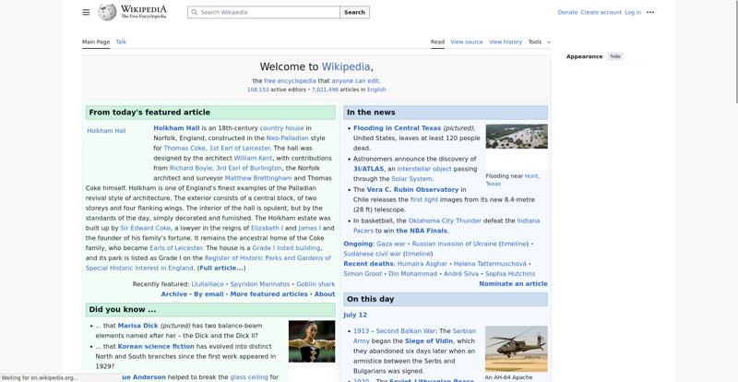Screen dimensions: 738x382
Task: Click the 7,021,496 articles count link
Action: [325, 90]
